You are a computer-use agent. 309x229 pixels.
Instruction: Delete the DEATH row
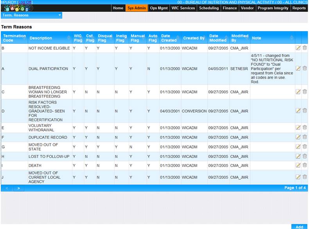[305, 165]
